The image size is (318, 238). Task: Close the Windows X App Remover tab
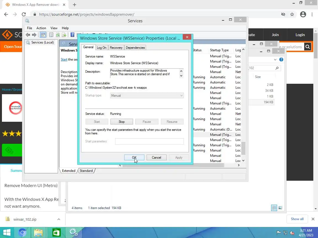pos(64,5)
